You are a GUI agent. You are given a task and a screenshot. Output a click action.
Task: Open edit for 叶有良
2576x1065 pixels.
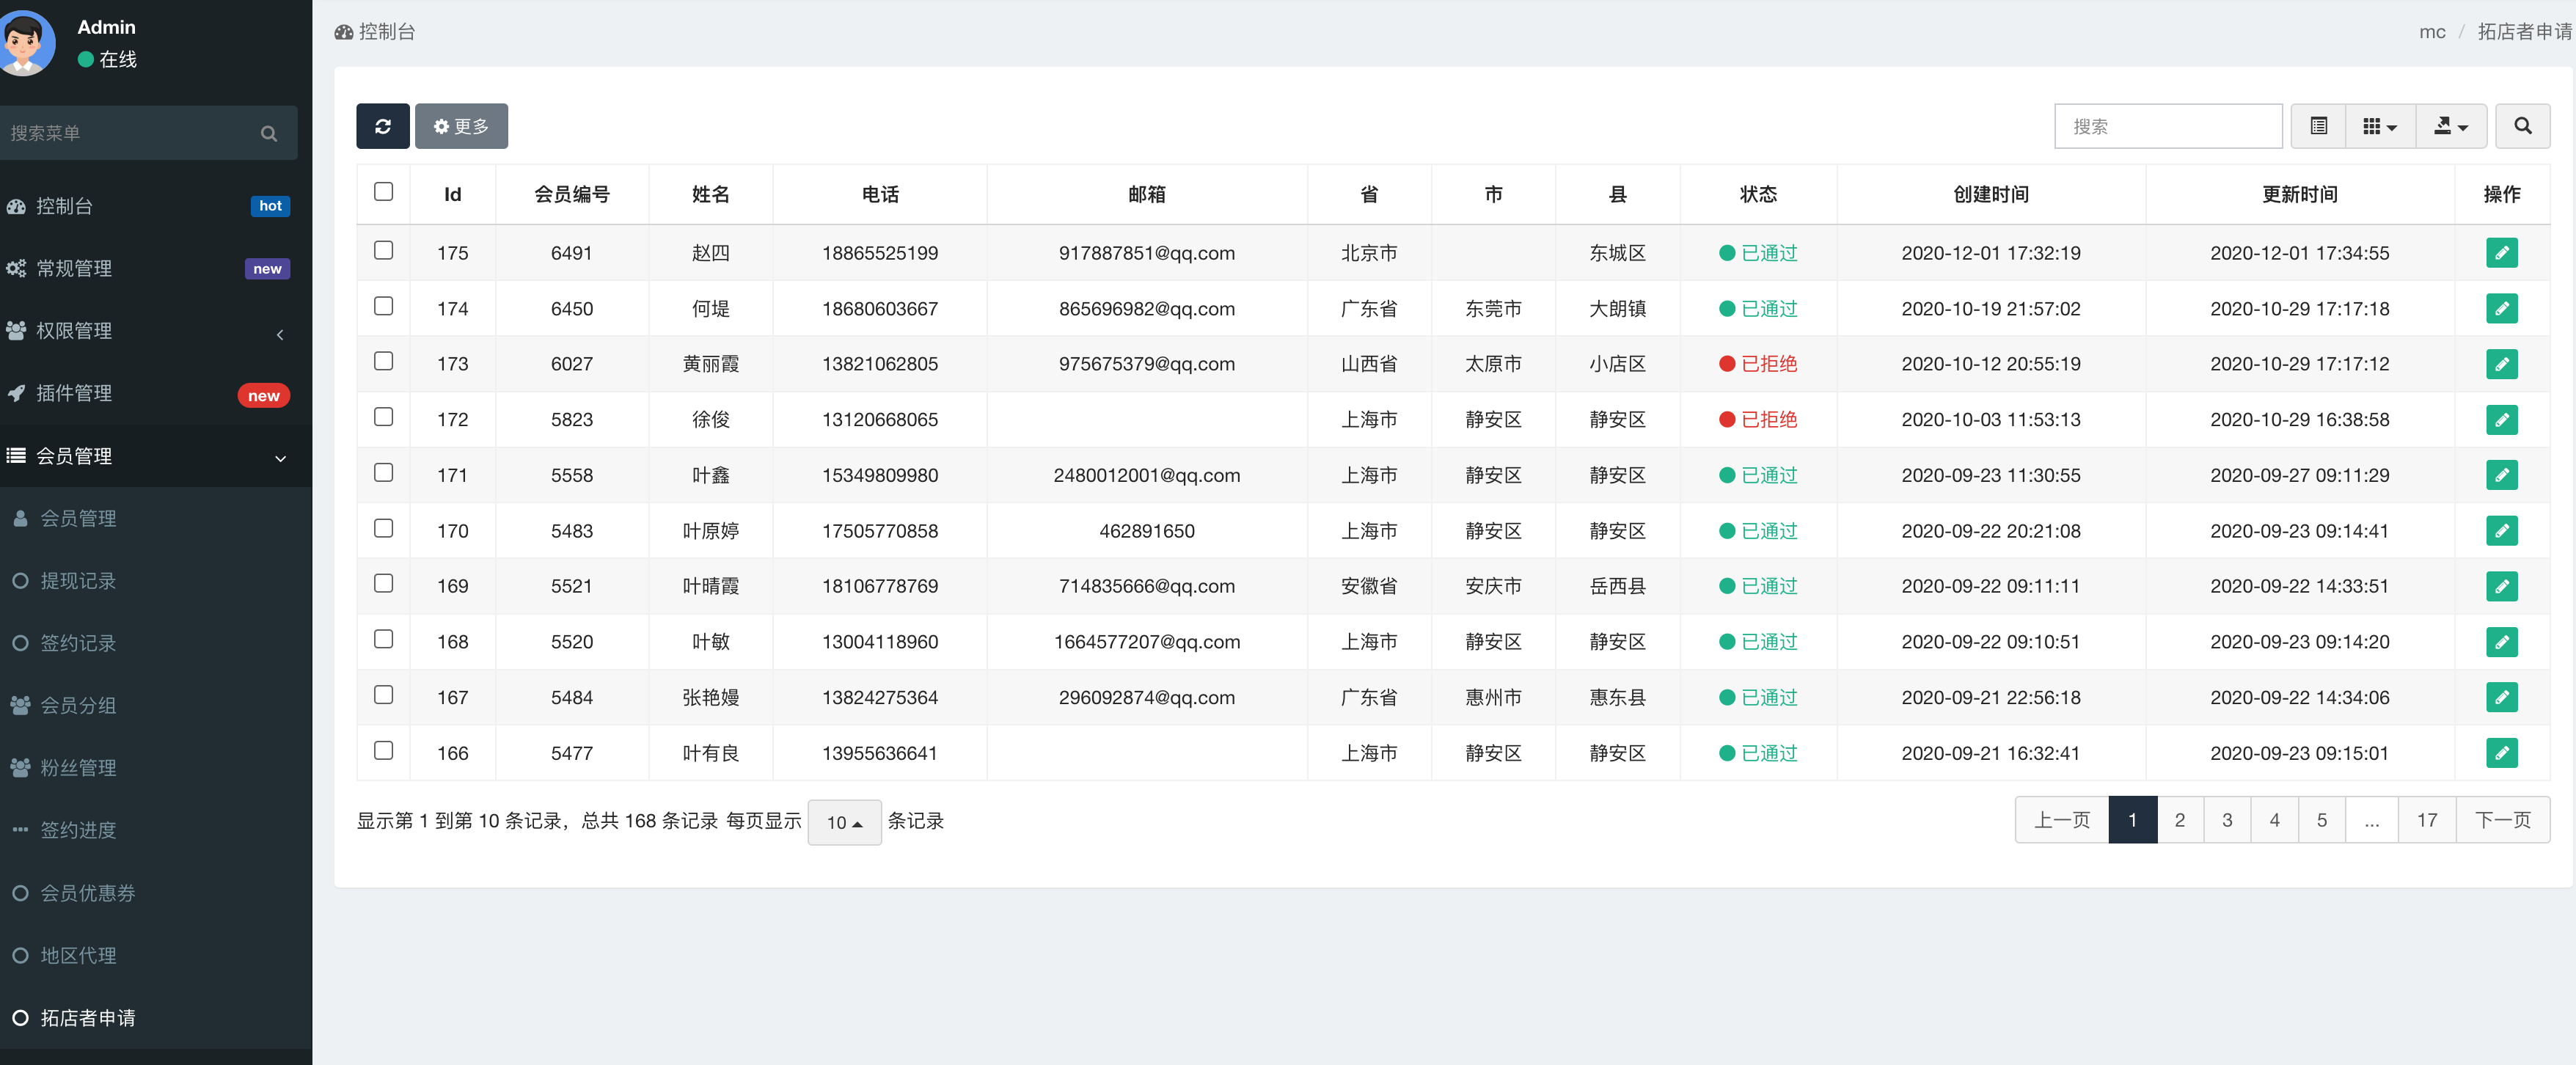tap(2501, 753)
